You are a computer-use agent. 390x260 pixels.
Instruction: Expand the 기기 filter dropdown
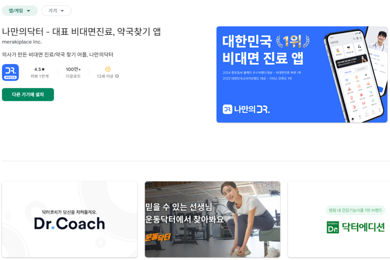click(56, 11)
